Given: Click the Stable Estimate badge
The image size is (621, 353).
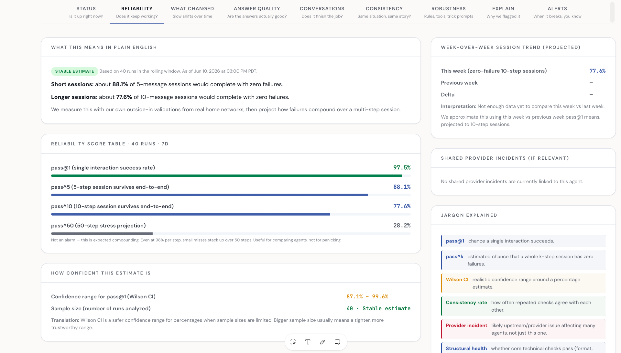Looking at the screenshot, I should (x=74, y=71).
